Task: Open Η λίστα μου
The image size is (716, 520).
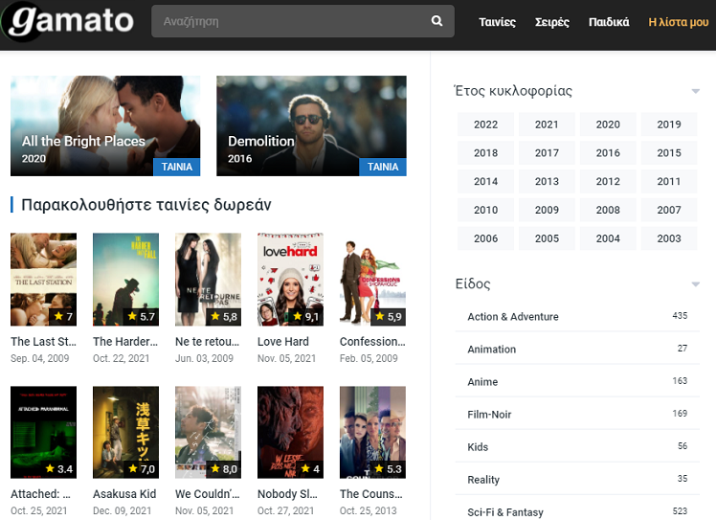Action: [x=678, y=22]
